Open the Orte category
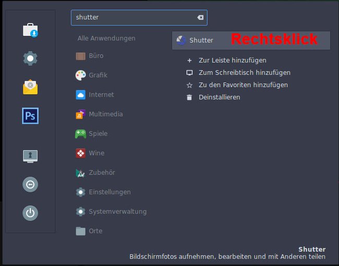The height and width of the screenshot is (266, 339). pos(89,231)
